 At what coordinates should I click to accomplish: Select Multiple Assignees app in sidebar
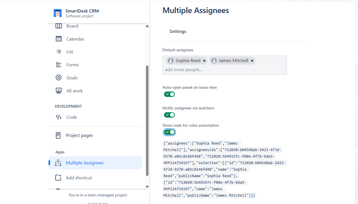84,163
